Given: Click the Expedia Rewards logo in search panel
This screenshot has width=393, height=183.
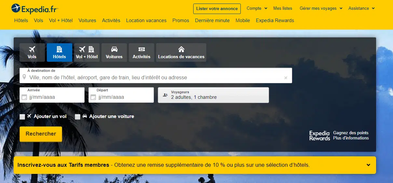Looking at the screenshot, I should pyautogui.click(x=319, y=136).
